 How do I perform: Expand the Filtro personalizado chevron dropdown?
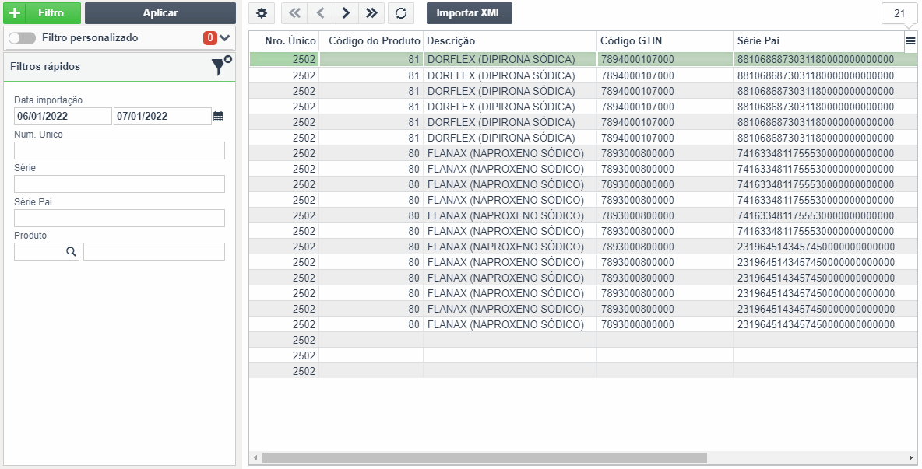[x=224, y=38]
